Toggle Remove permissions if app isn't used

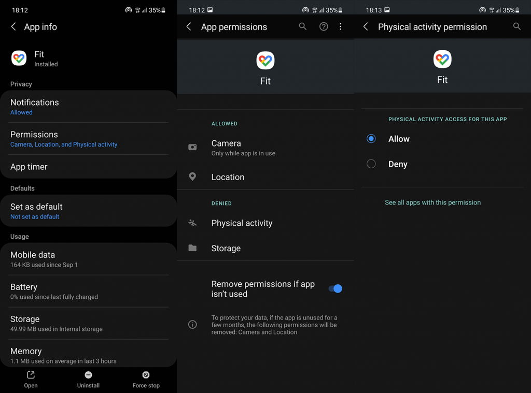click(x=336, y=288)
